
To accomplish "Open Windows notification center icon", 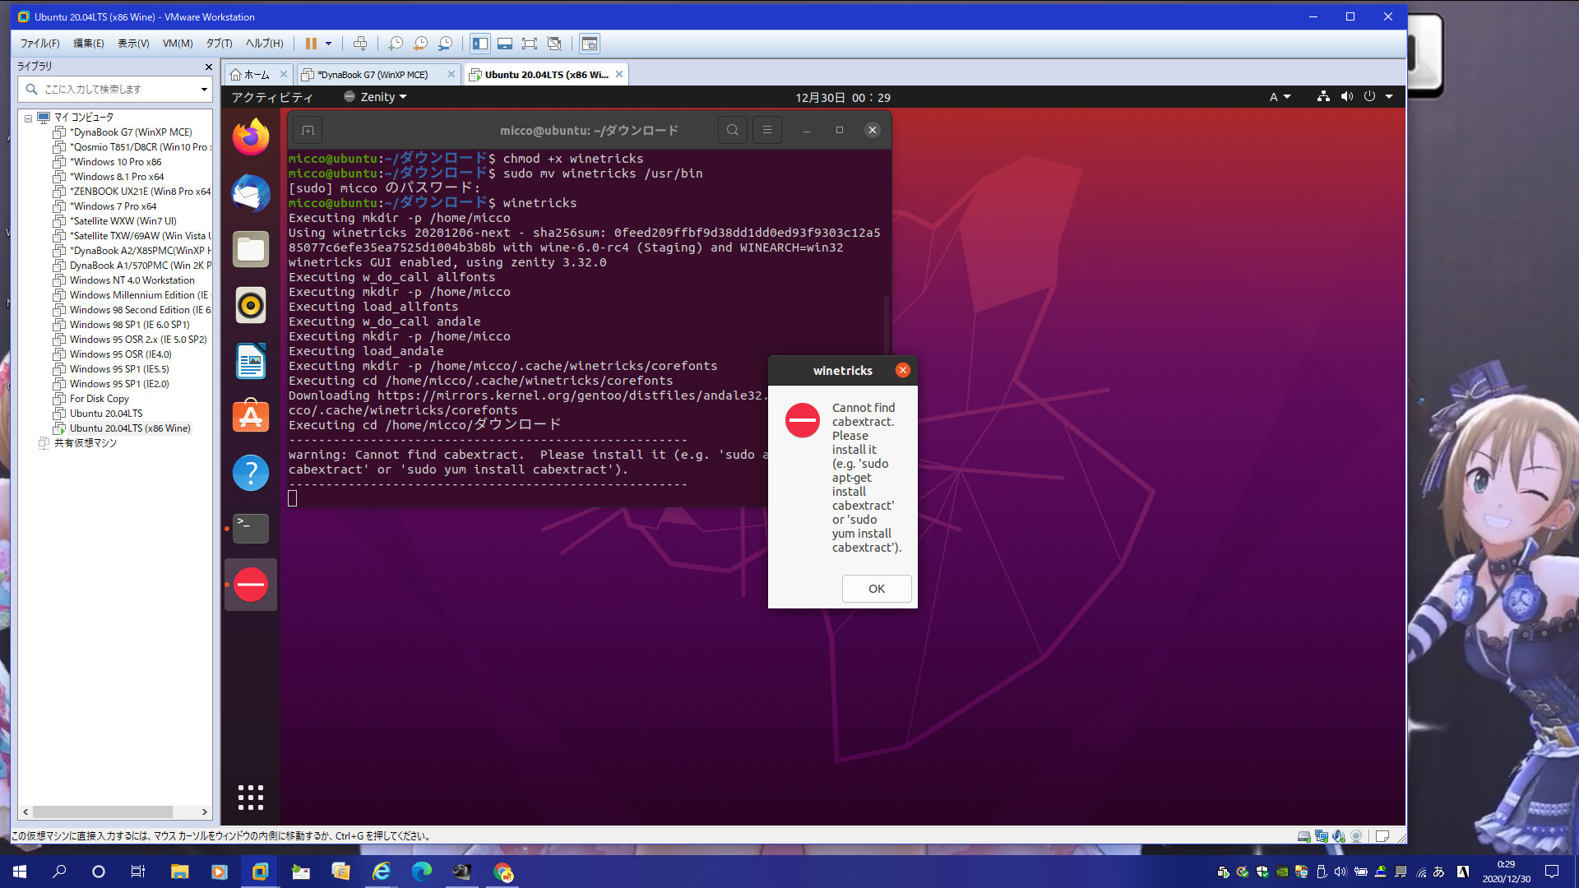I will click(x=1551, y=872).
